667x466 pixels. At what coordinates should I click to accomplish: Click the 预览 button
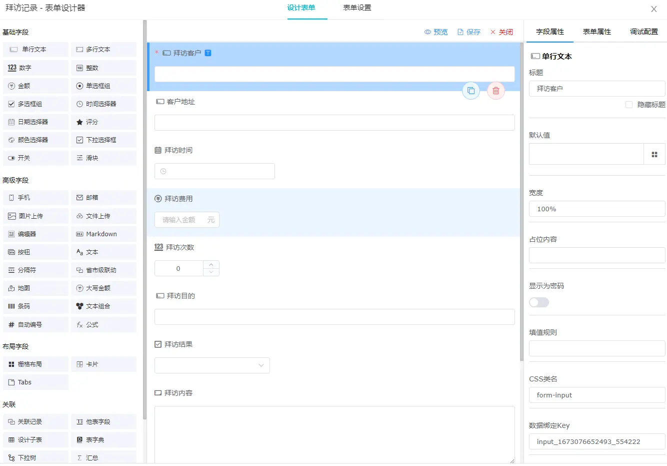pos(436,32)
